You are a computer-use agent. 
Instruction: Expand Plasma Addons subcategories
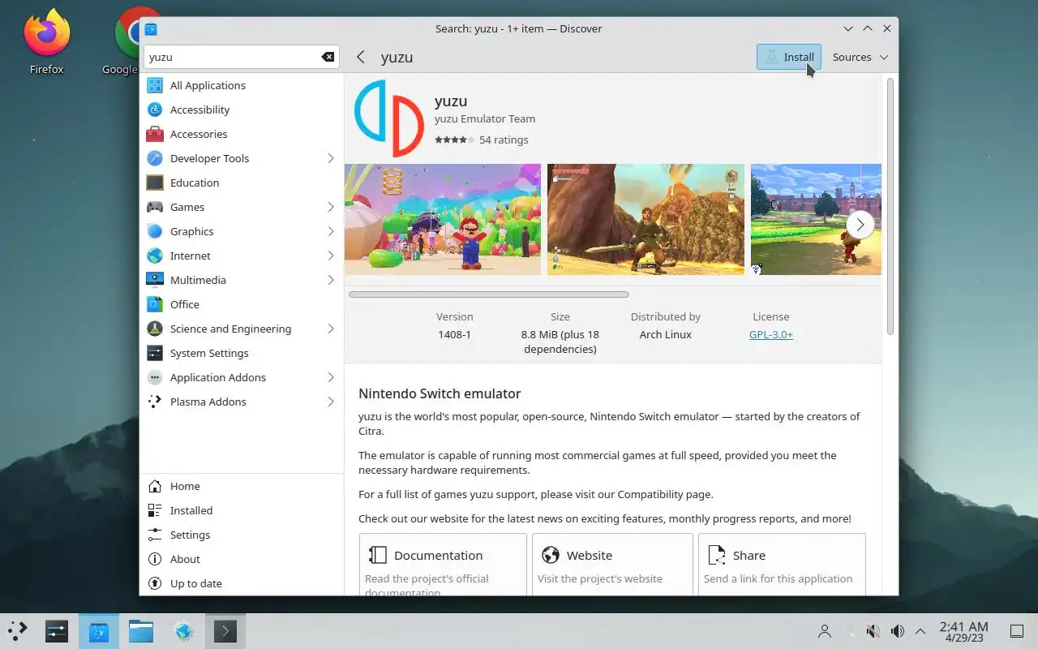pyautogui.click(x=331, y=402)
